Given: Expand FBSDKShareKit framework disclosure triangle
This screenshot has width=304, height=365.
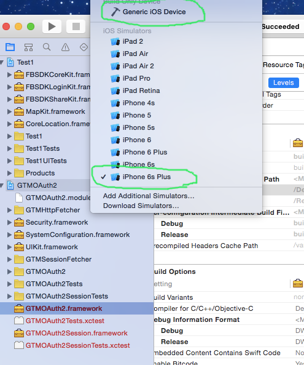Looking at the screenshot, I should [9, 99].
